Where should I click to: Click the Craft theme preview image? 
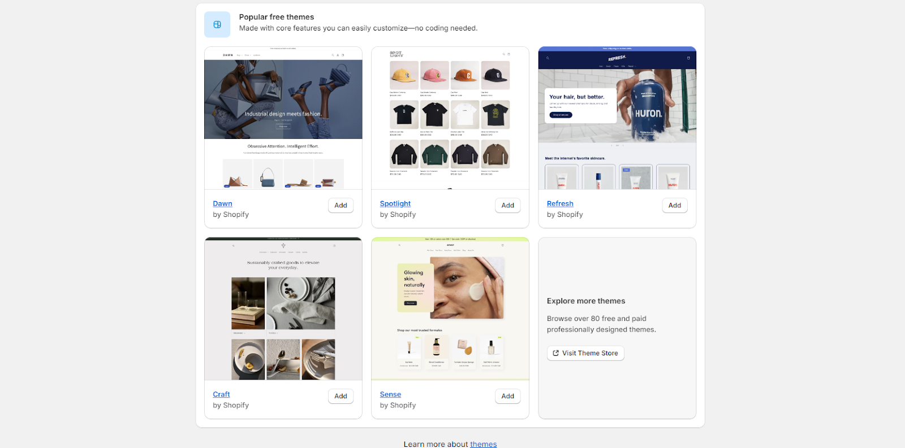[283, 309]
